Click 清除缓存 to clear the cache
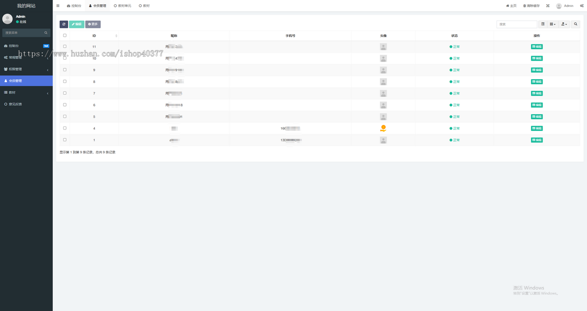This screenshot has width=587, height=311. [x=532, y=6]
